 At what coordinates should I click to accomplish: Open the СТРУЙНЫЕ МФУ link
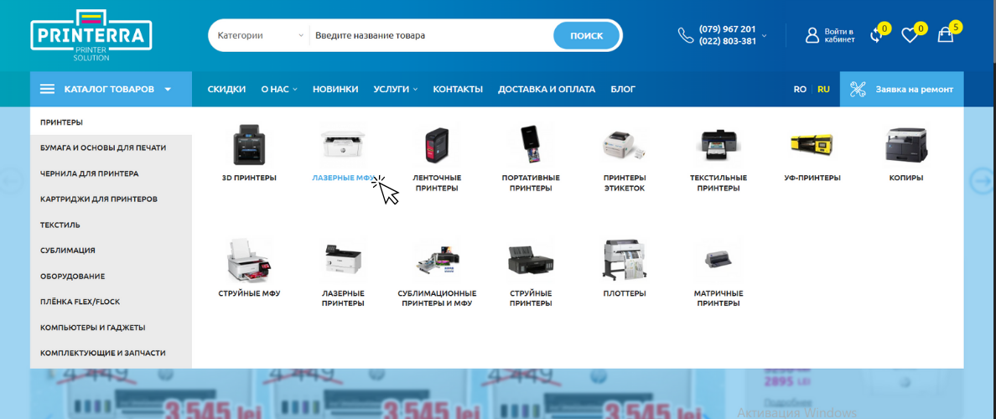tap(249, 293)
